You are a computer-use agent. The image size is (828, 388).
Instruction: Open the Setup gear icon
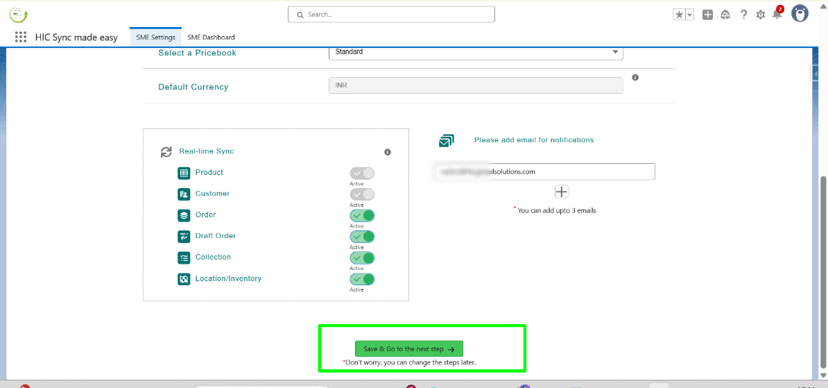pyautogui.click(x=760, y=15)
